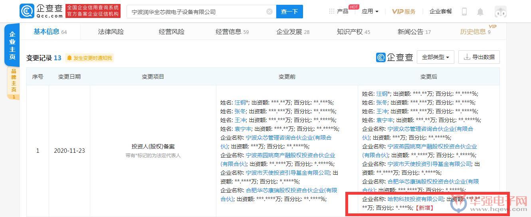Switch to 经营信息 tab
531x217 pixels.
tap(232, 32)
